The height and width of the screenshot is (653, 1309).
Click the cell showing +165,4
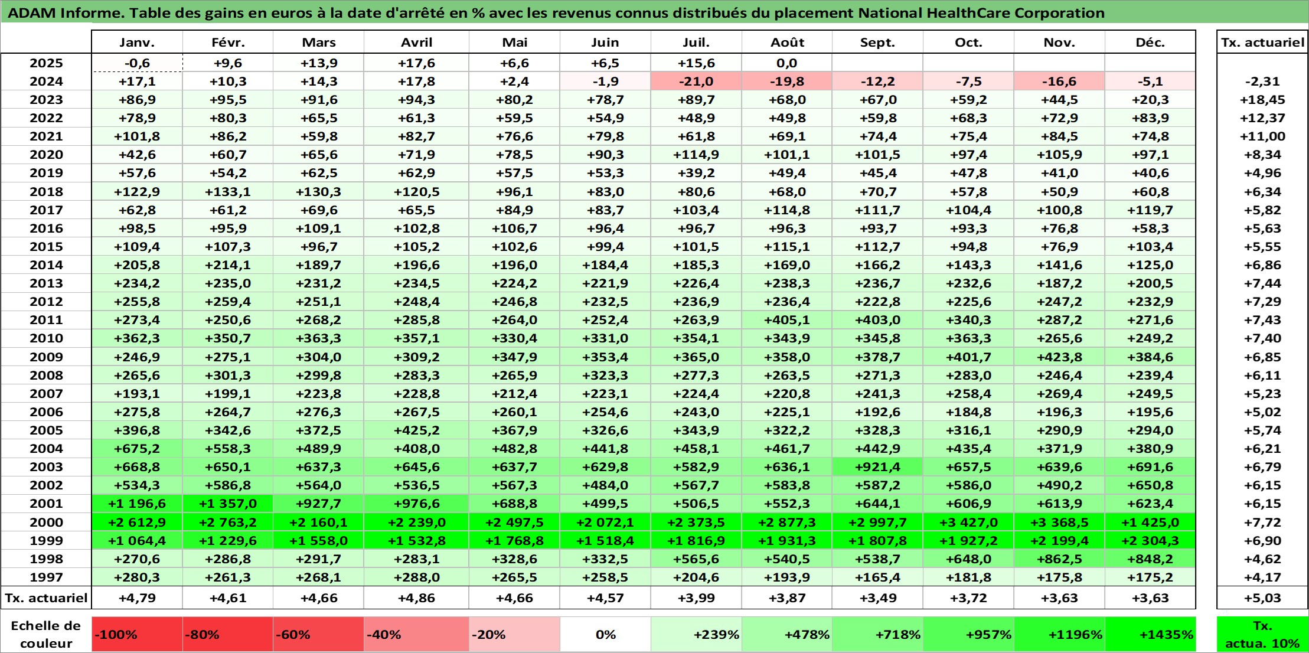[x=877, y=577]
